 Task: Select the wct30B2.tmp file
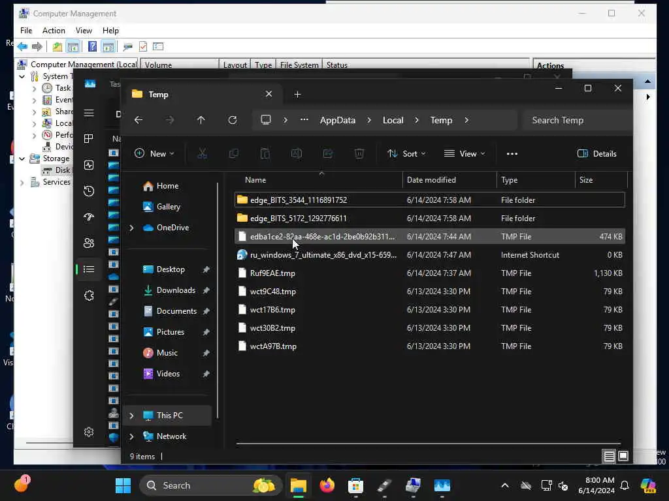(430, 328)
